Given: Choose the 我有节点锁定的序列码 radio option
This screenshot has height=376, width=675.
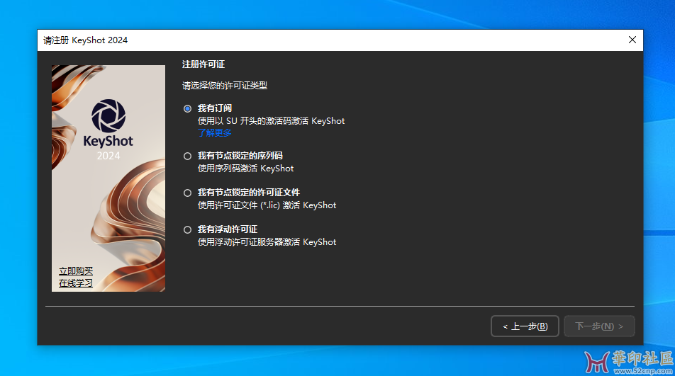Looking at the screenshot, I should click(x=187, y=156).
